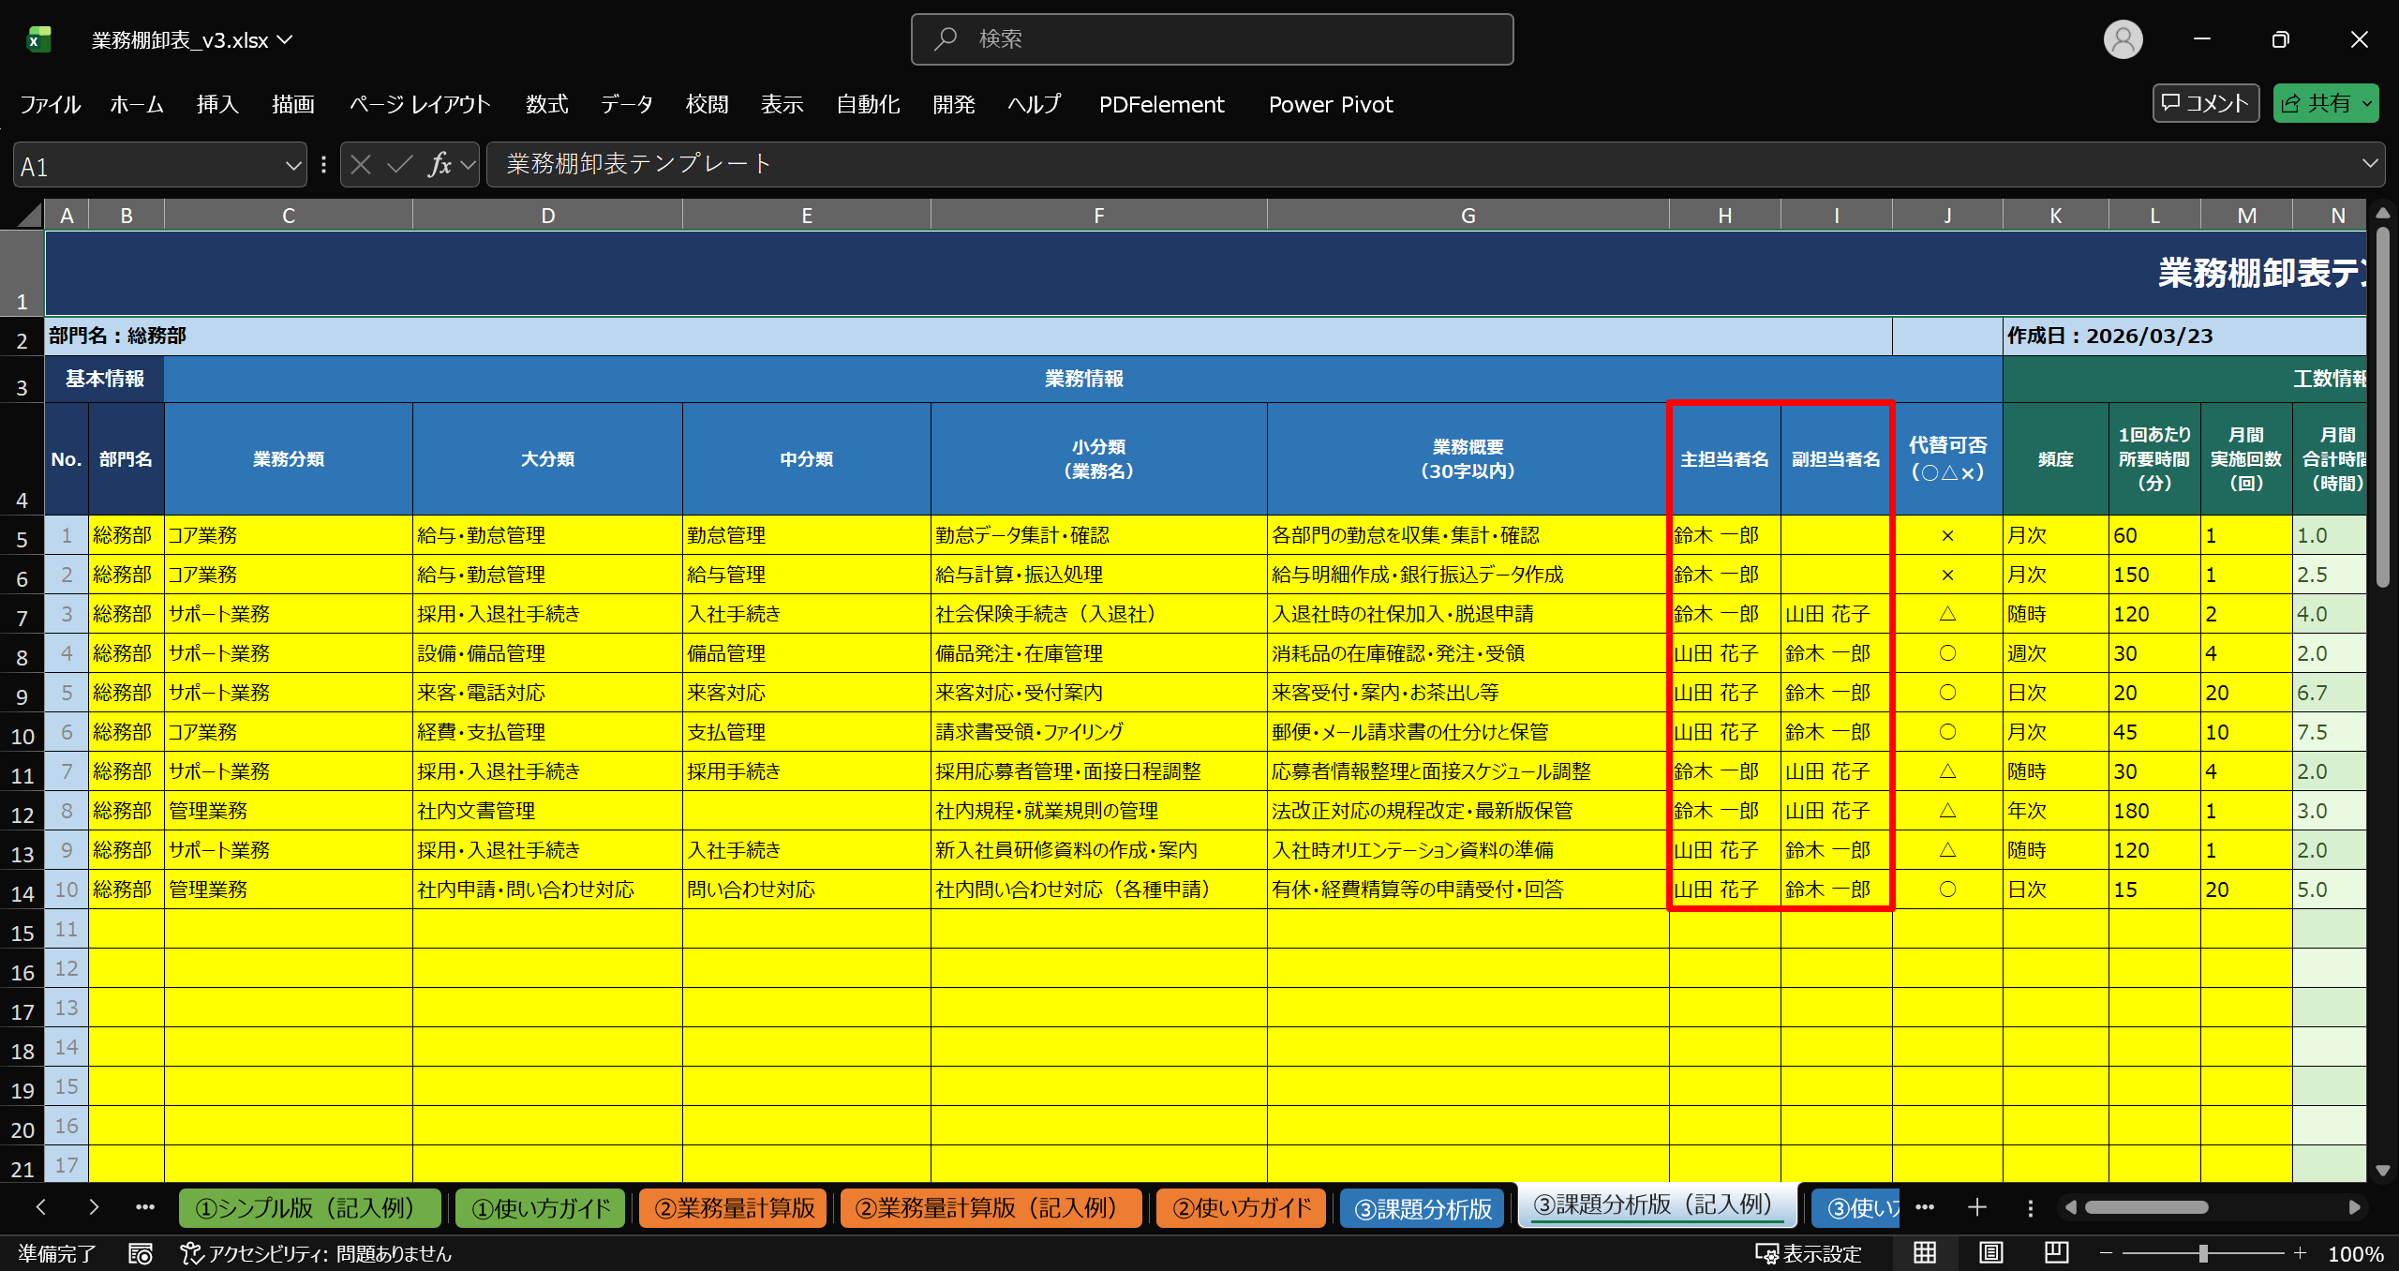The height and width of the screenshot is (1271, 2399).
Task: Click the account profile avatar icon
Action: click(x=2123, y=39)
